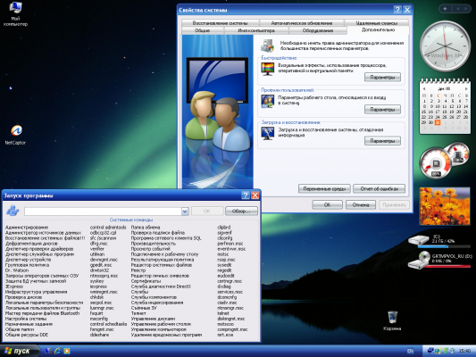Click the Управление дисками list entry
Viewport: 476px width, 357px height.
(x=153, y=319)
